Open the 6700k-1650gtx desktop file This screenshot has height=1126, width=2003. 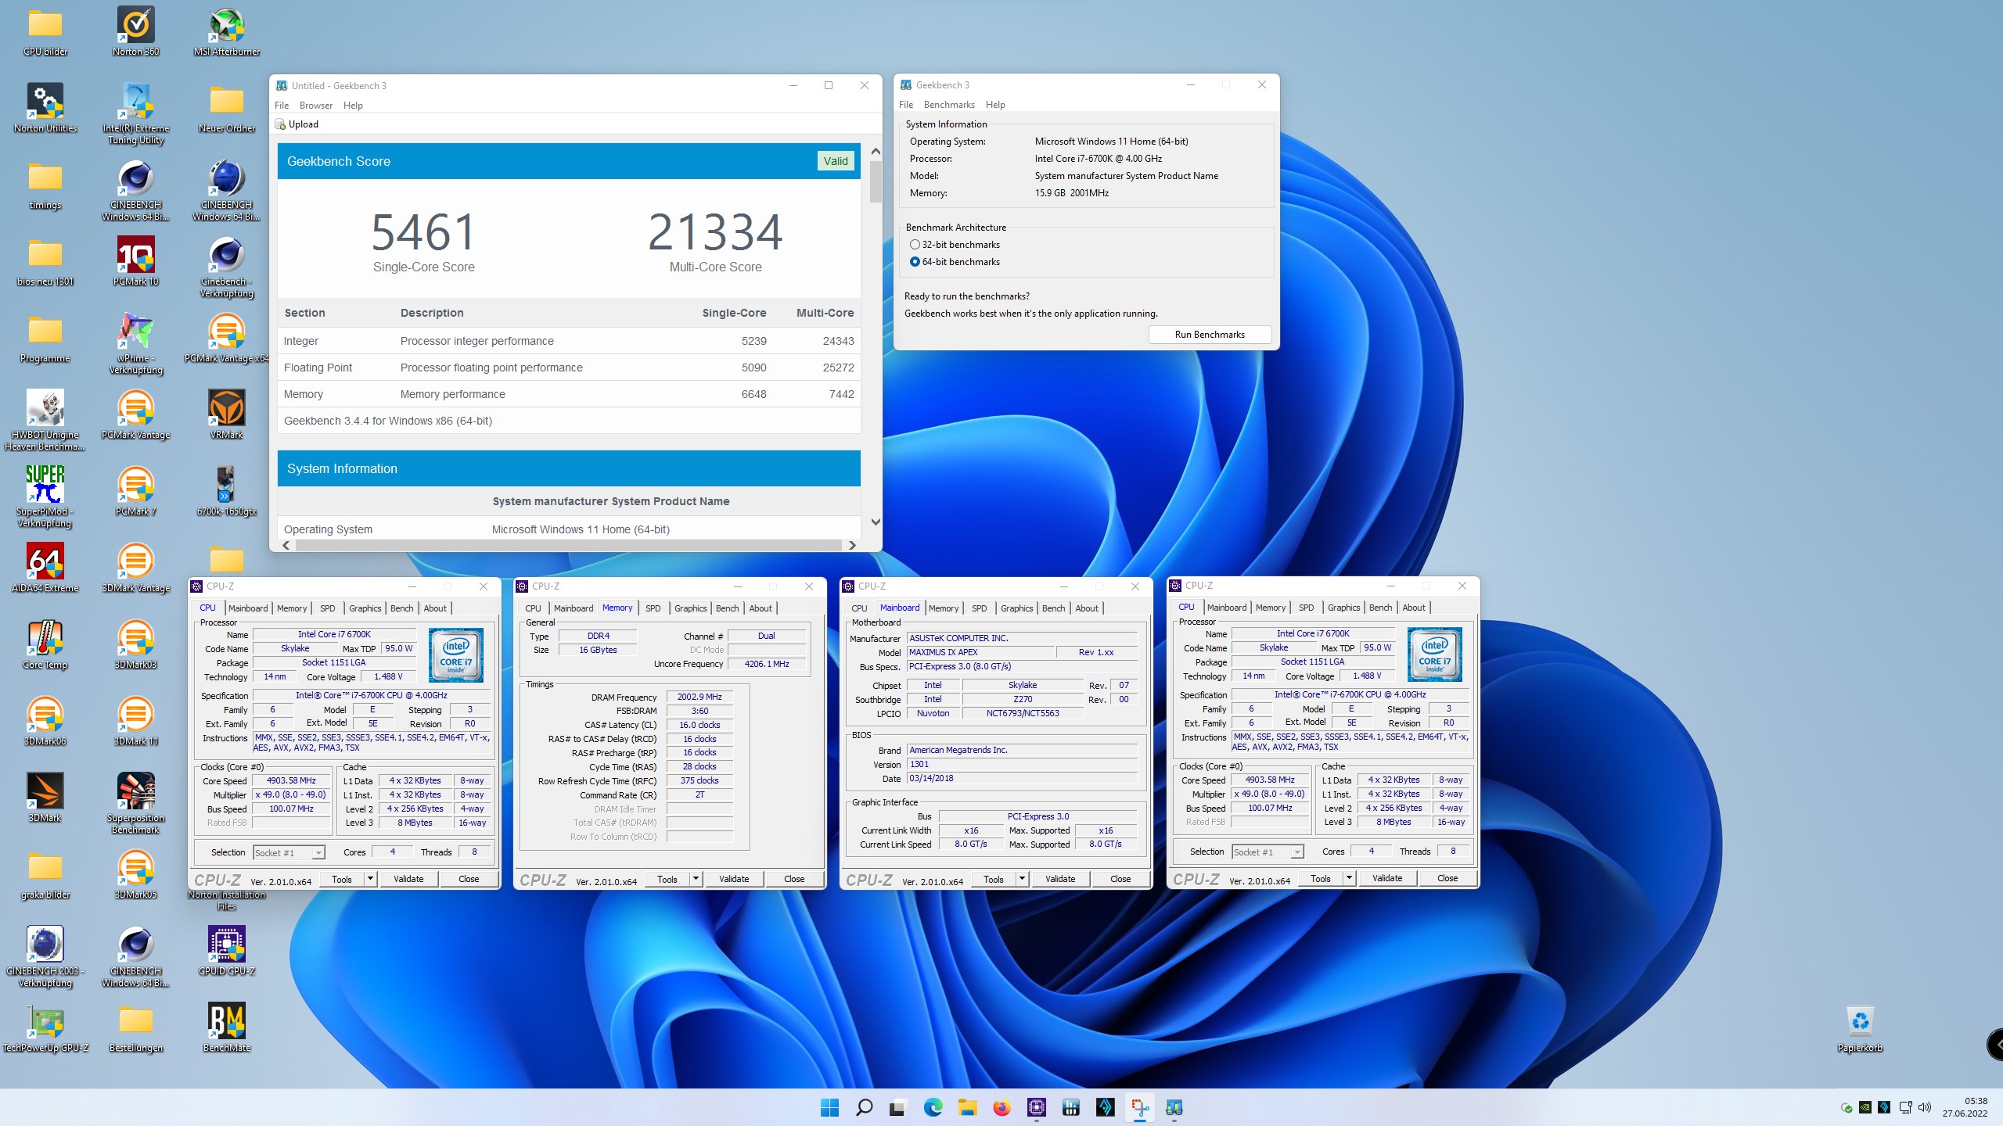coord(226,492)
